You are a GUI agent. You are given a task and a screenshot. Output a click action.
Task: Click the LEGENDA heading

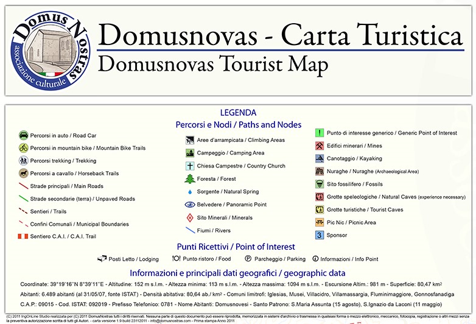tap(238, 113)
